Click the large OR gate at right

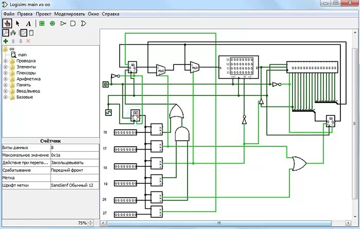click(x=299, y=164)
